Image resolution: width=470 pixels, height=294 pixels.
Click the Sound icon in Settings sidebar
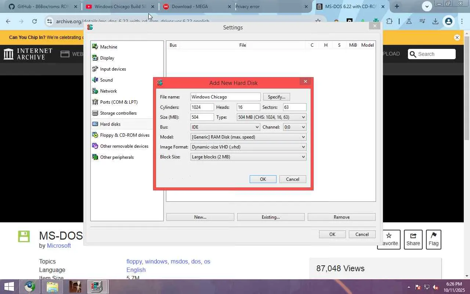coord(95,80)
